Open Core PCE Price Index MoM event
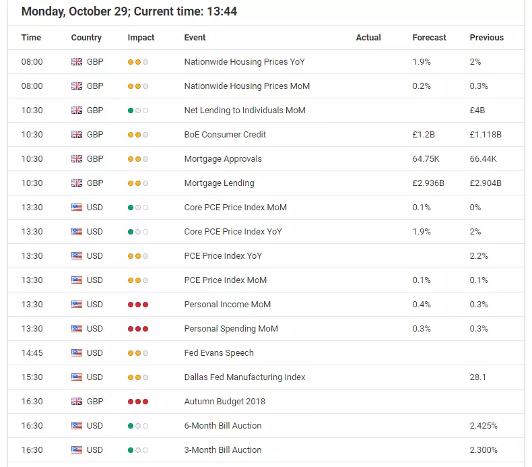Viewport: 532px width, 467px height. point(236,207)
